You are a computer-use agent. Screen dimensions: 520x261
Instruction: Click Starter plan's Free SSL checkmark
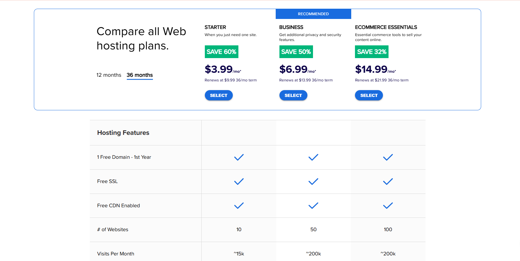click(x=239, y=181)
